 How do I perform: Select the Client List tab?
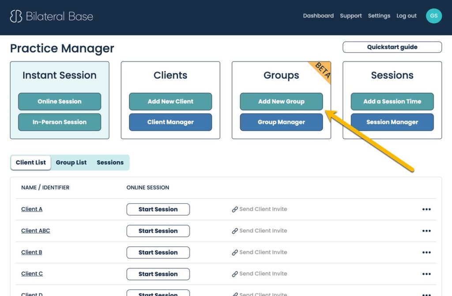31,162
